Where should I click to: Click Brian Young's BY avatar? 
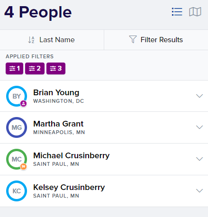(17, 96)
